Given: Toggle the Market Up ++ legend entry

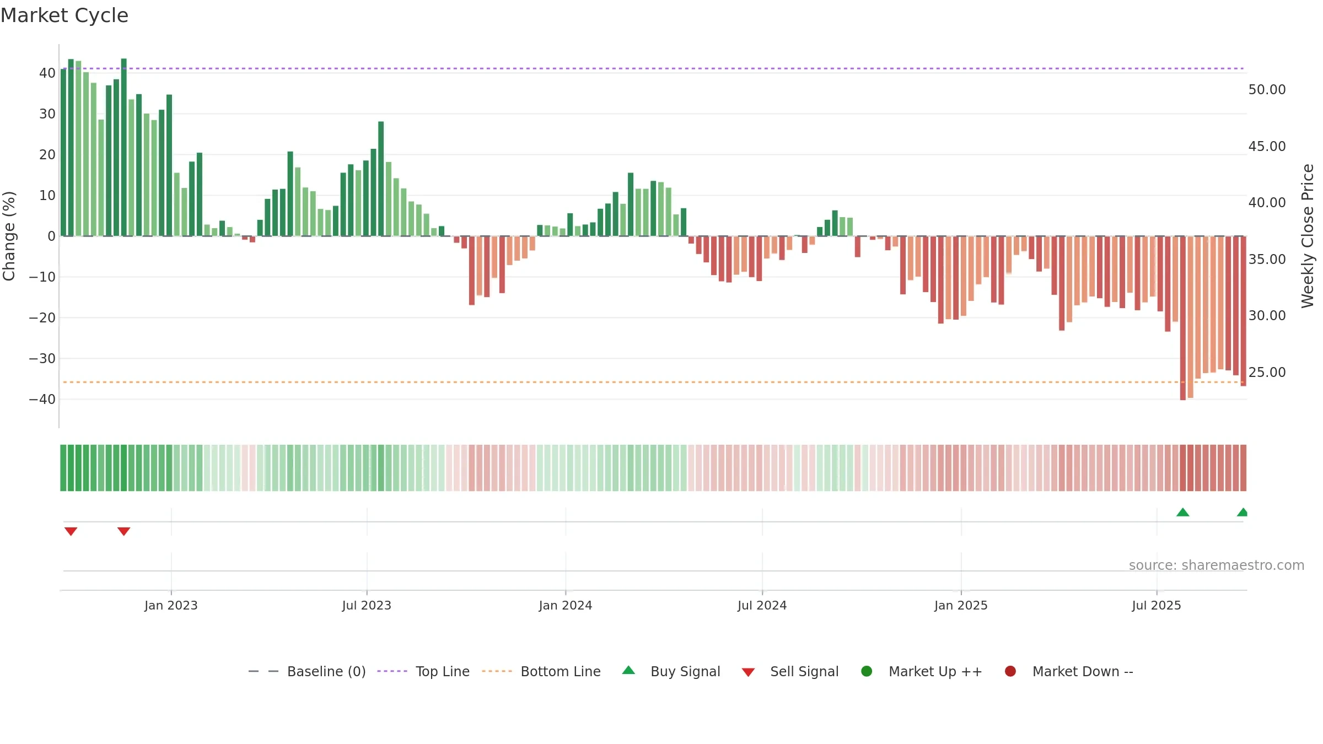Looking at the screenshot, I should tap(921, 671).
